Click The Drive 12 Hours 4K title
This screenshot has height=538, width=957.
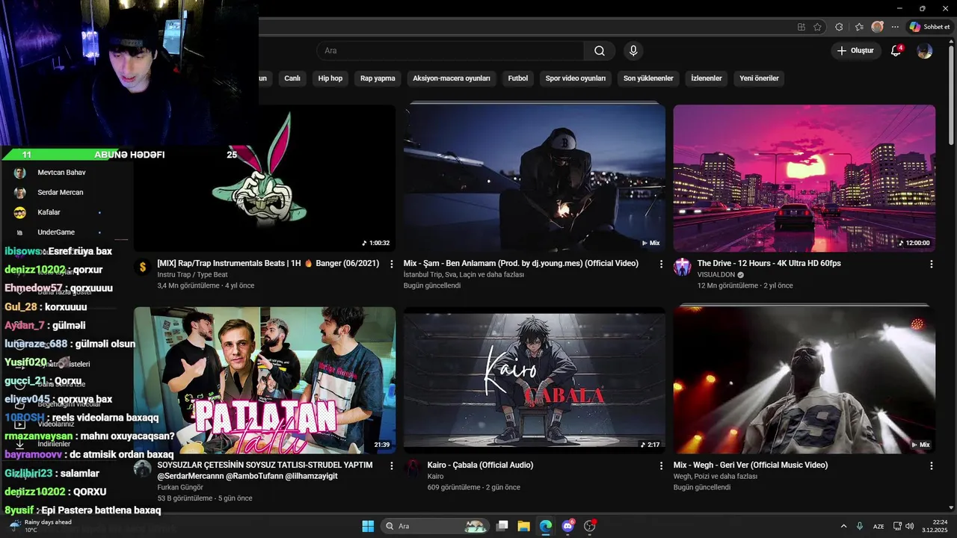click(769, 264)
